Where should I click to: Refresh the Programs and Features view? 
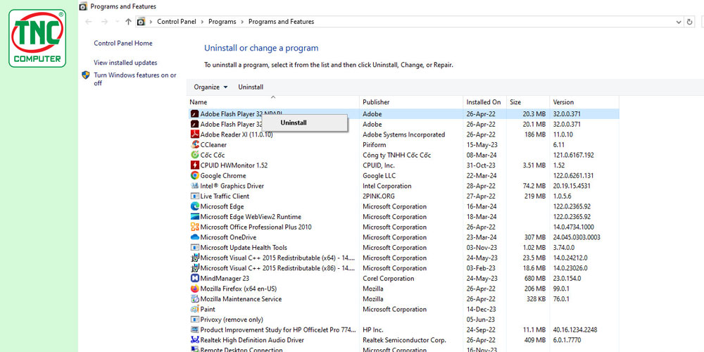tap(690, 22)
